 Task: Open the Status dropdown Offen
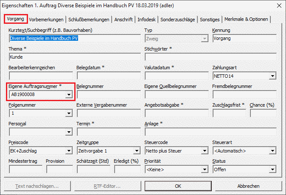pos(244,170)
